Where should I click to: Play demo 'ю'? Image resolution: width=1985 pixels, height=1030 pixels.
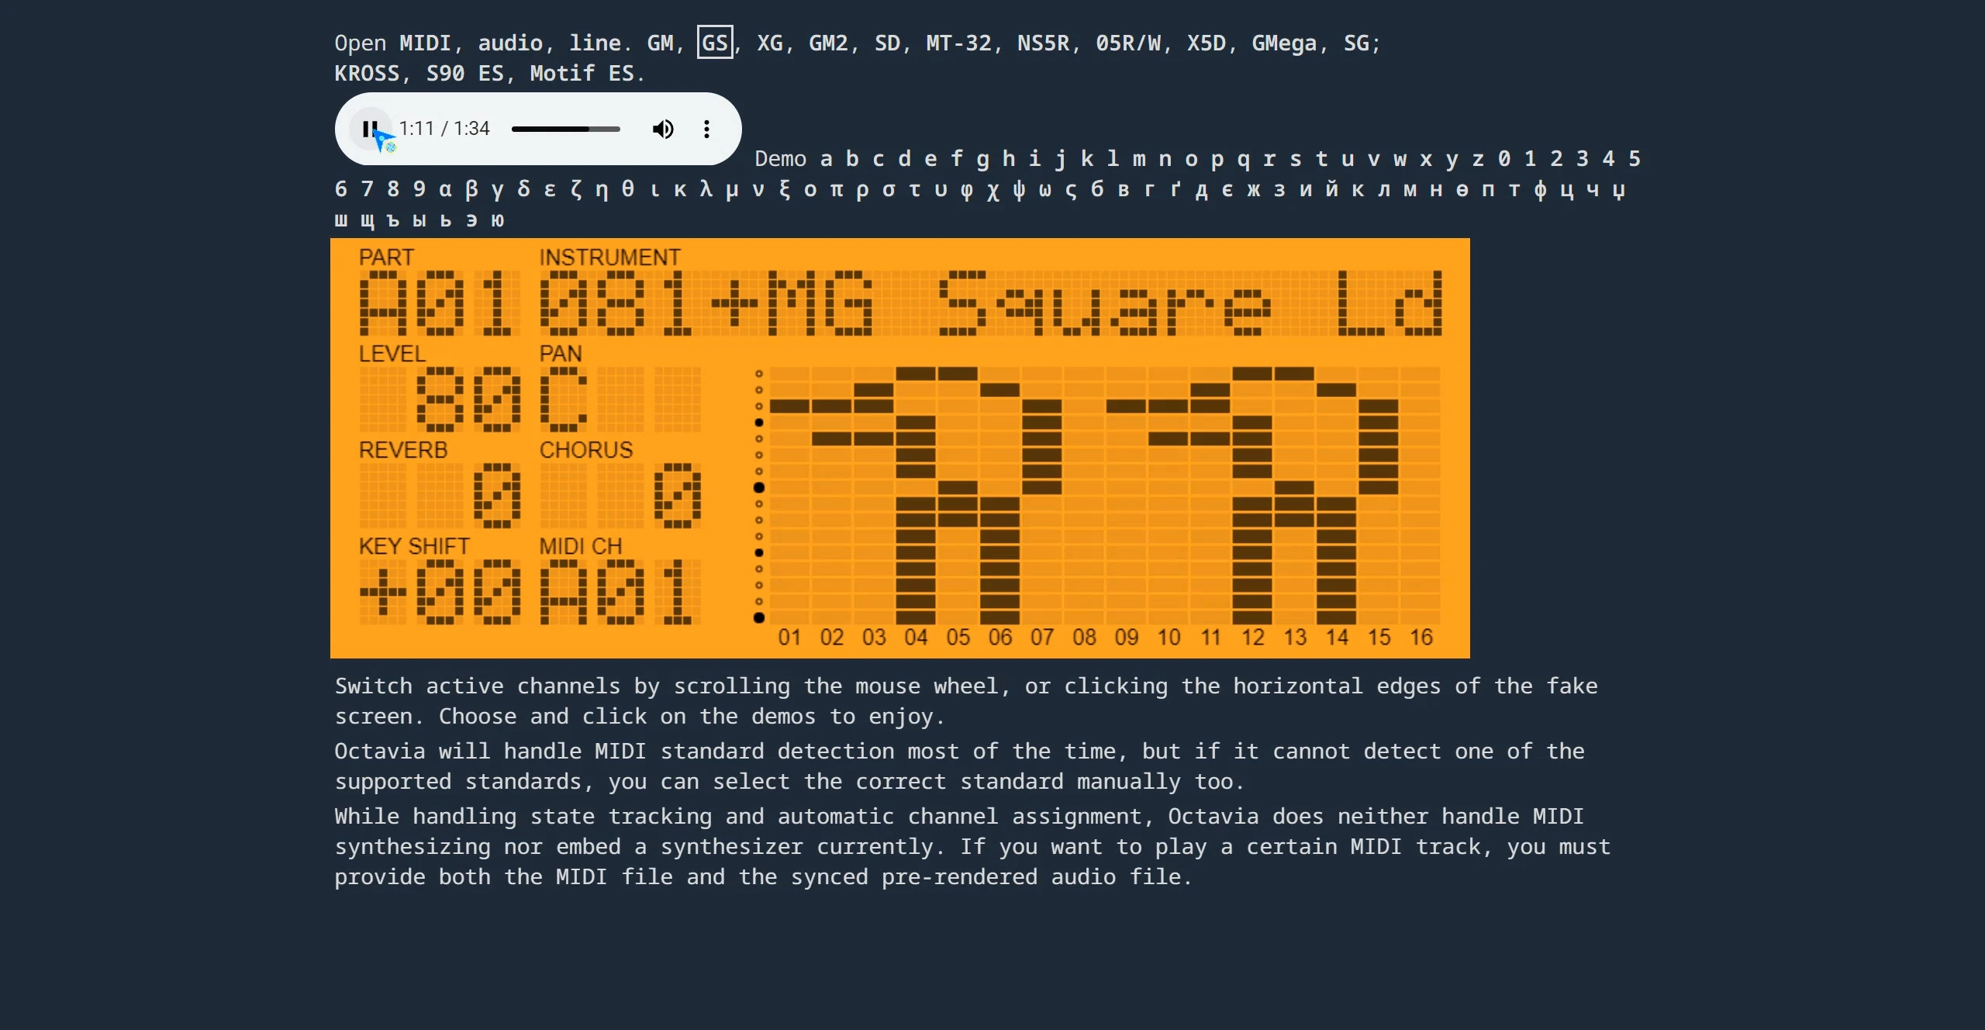[498, 219]
